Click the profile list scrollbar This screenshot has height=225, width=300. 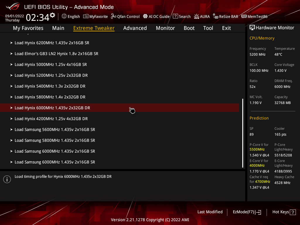[243, 133]
